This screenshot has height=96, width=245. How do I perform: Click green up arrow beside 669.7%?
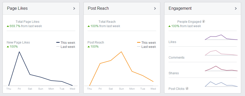8,26
